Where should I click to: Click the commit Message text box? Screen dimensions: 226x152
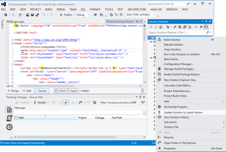(x=78, y=112)
